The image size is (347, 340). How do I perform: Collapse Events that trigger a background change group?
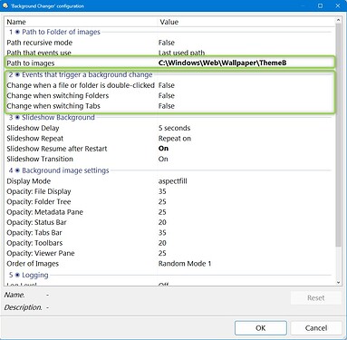point(17,74)
